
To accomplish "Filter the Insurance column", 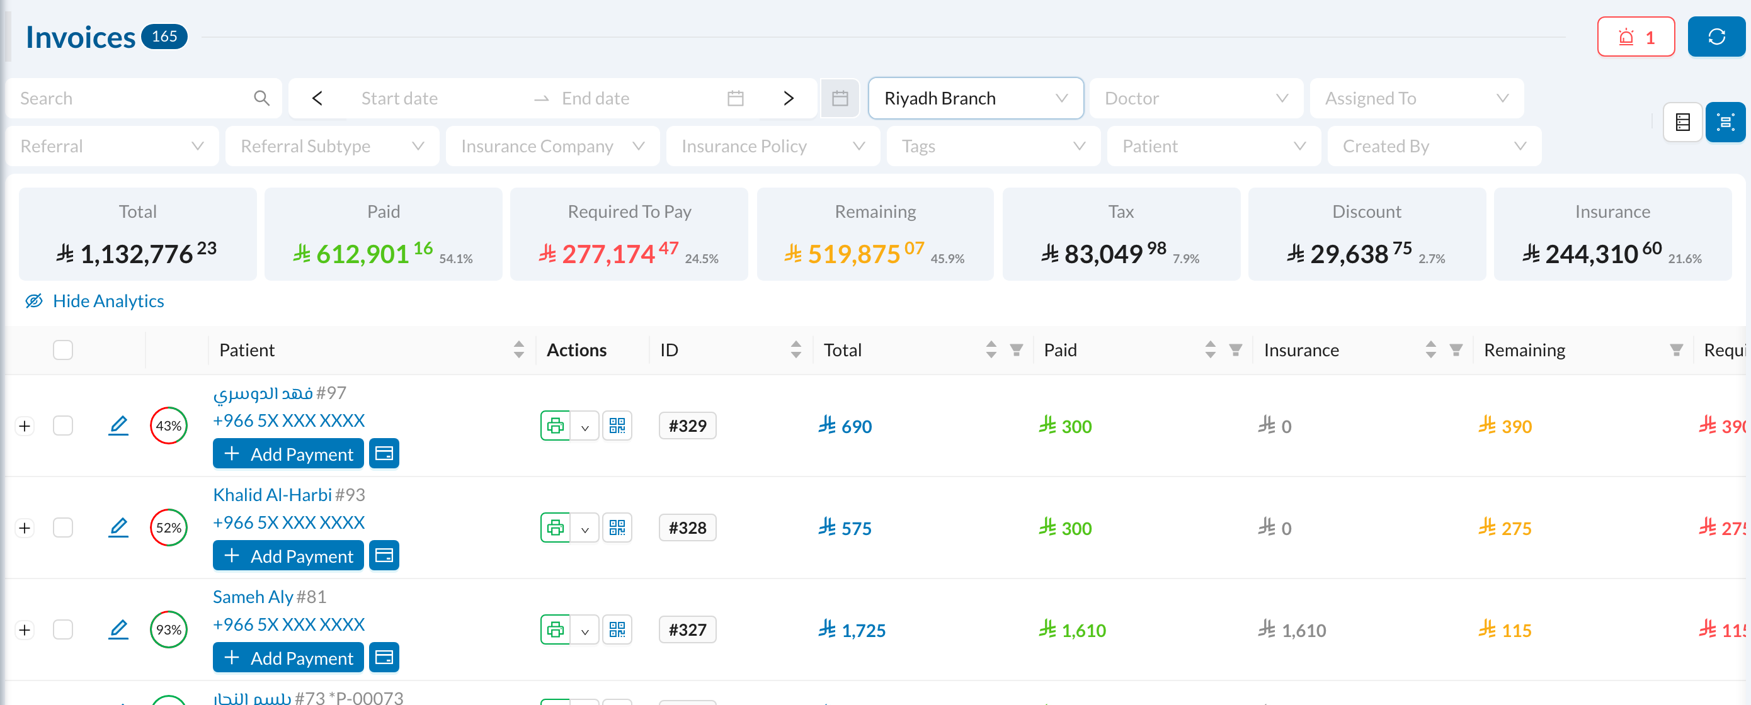I will pyautogui.click(x=1456, y=351).
